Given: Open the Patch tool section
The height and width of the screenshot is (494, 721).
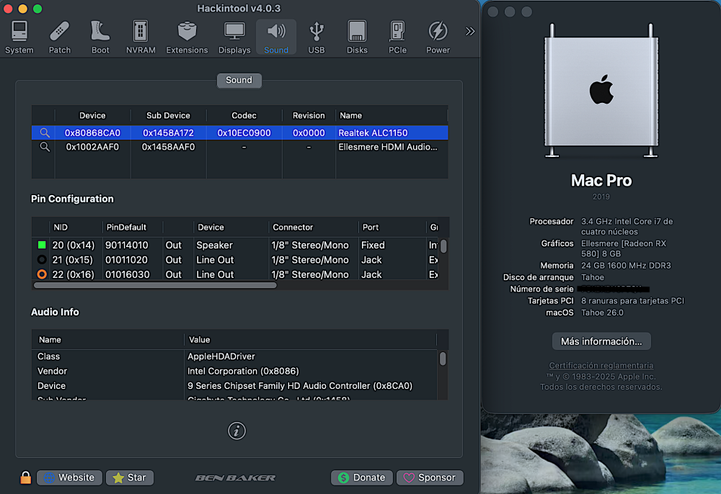Looking at the screenshot, I should [x=60, y=37].
